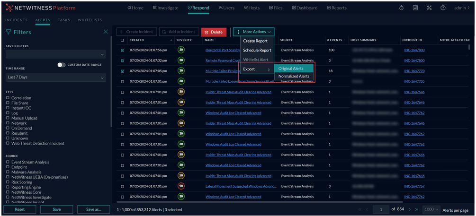Close the Filters panel with X

106,32
